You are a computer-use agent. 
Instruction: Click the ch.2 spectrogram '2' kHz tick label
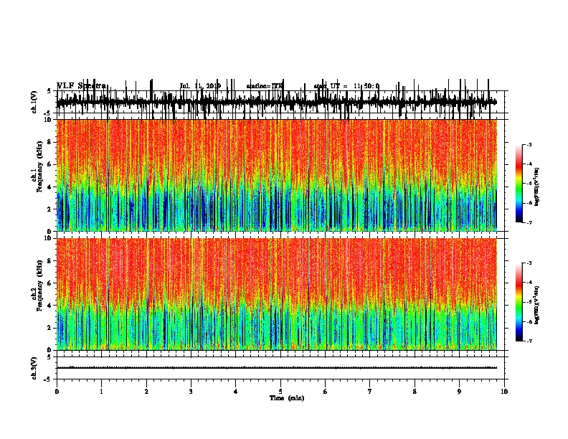[x=50, y=328]
